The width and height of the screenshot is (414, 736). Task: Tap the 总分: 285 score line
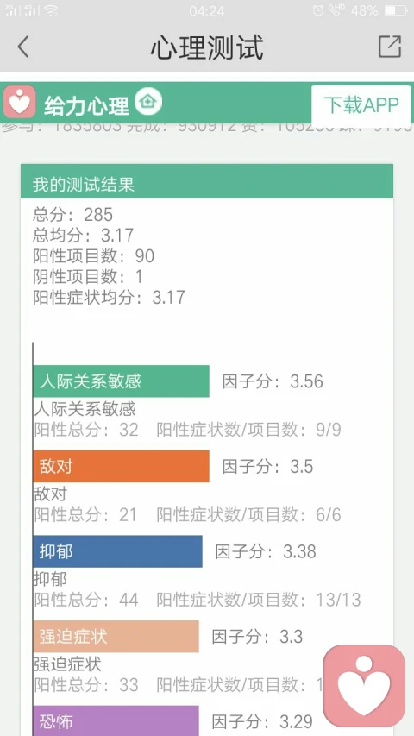pos(72,215)
